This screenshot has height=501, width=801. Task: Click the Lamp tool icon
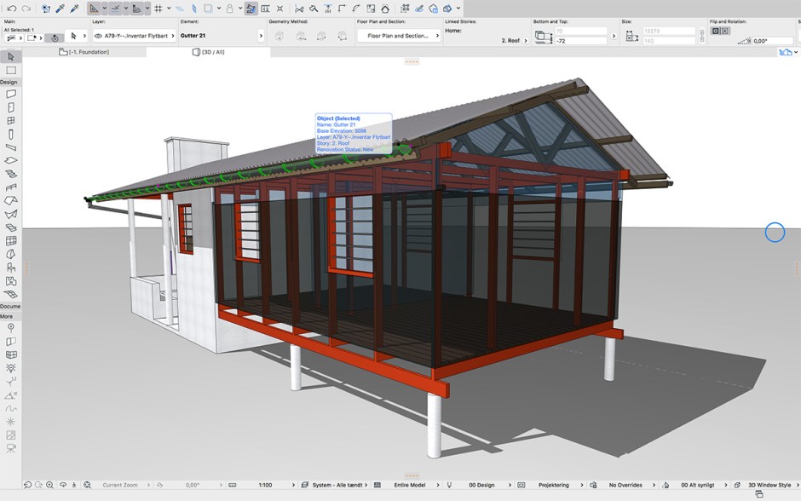tap(11, 368)
